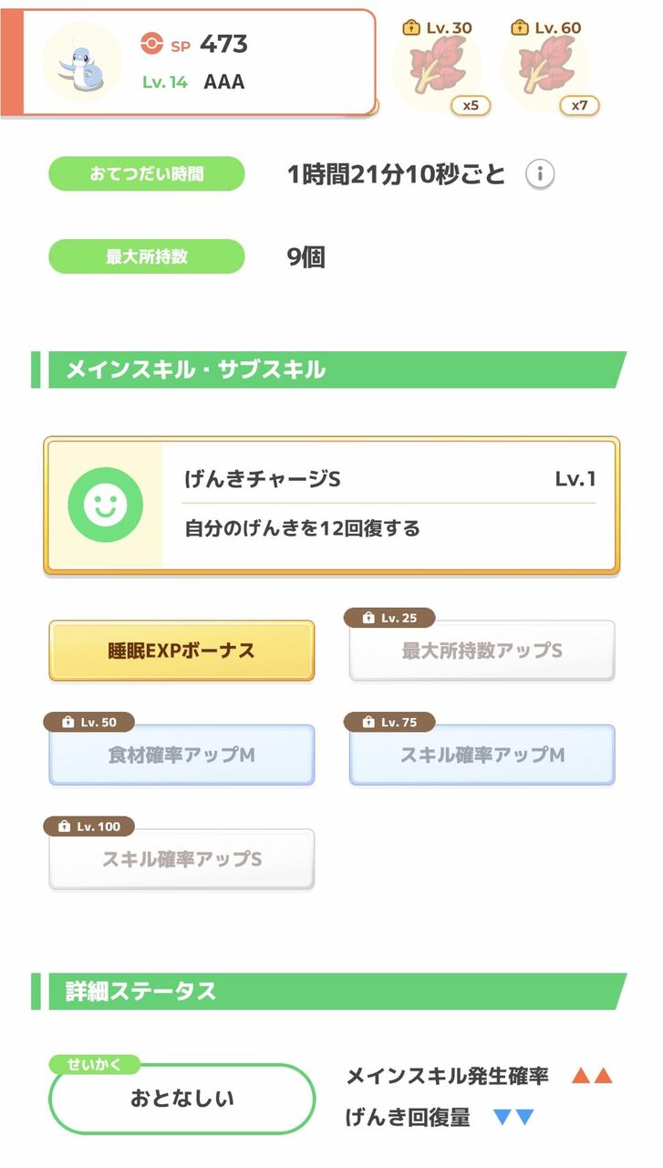The height and width of the screenshot is (1168, 663).
Task: Select the locked スキル確率アップM skill
Action: click(482, 755)
